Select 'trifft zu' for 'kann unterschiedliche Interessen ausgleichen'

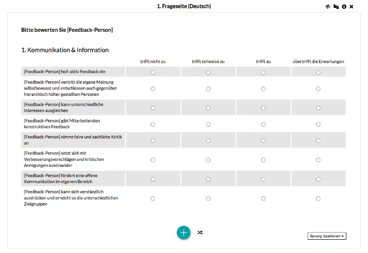pos(263,108)
